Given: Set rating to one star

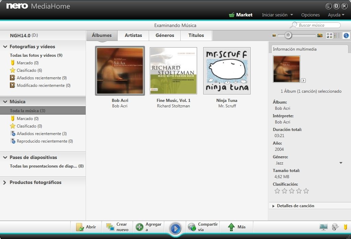Looking at the screenshot, I should coord(277,191).
